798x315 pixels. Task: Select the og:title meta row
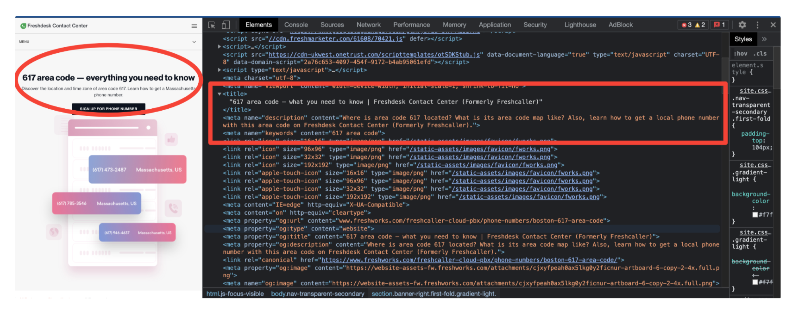point(441,237)
